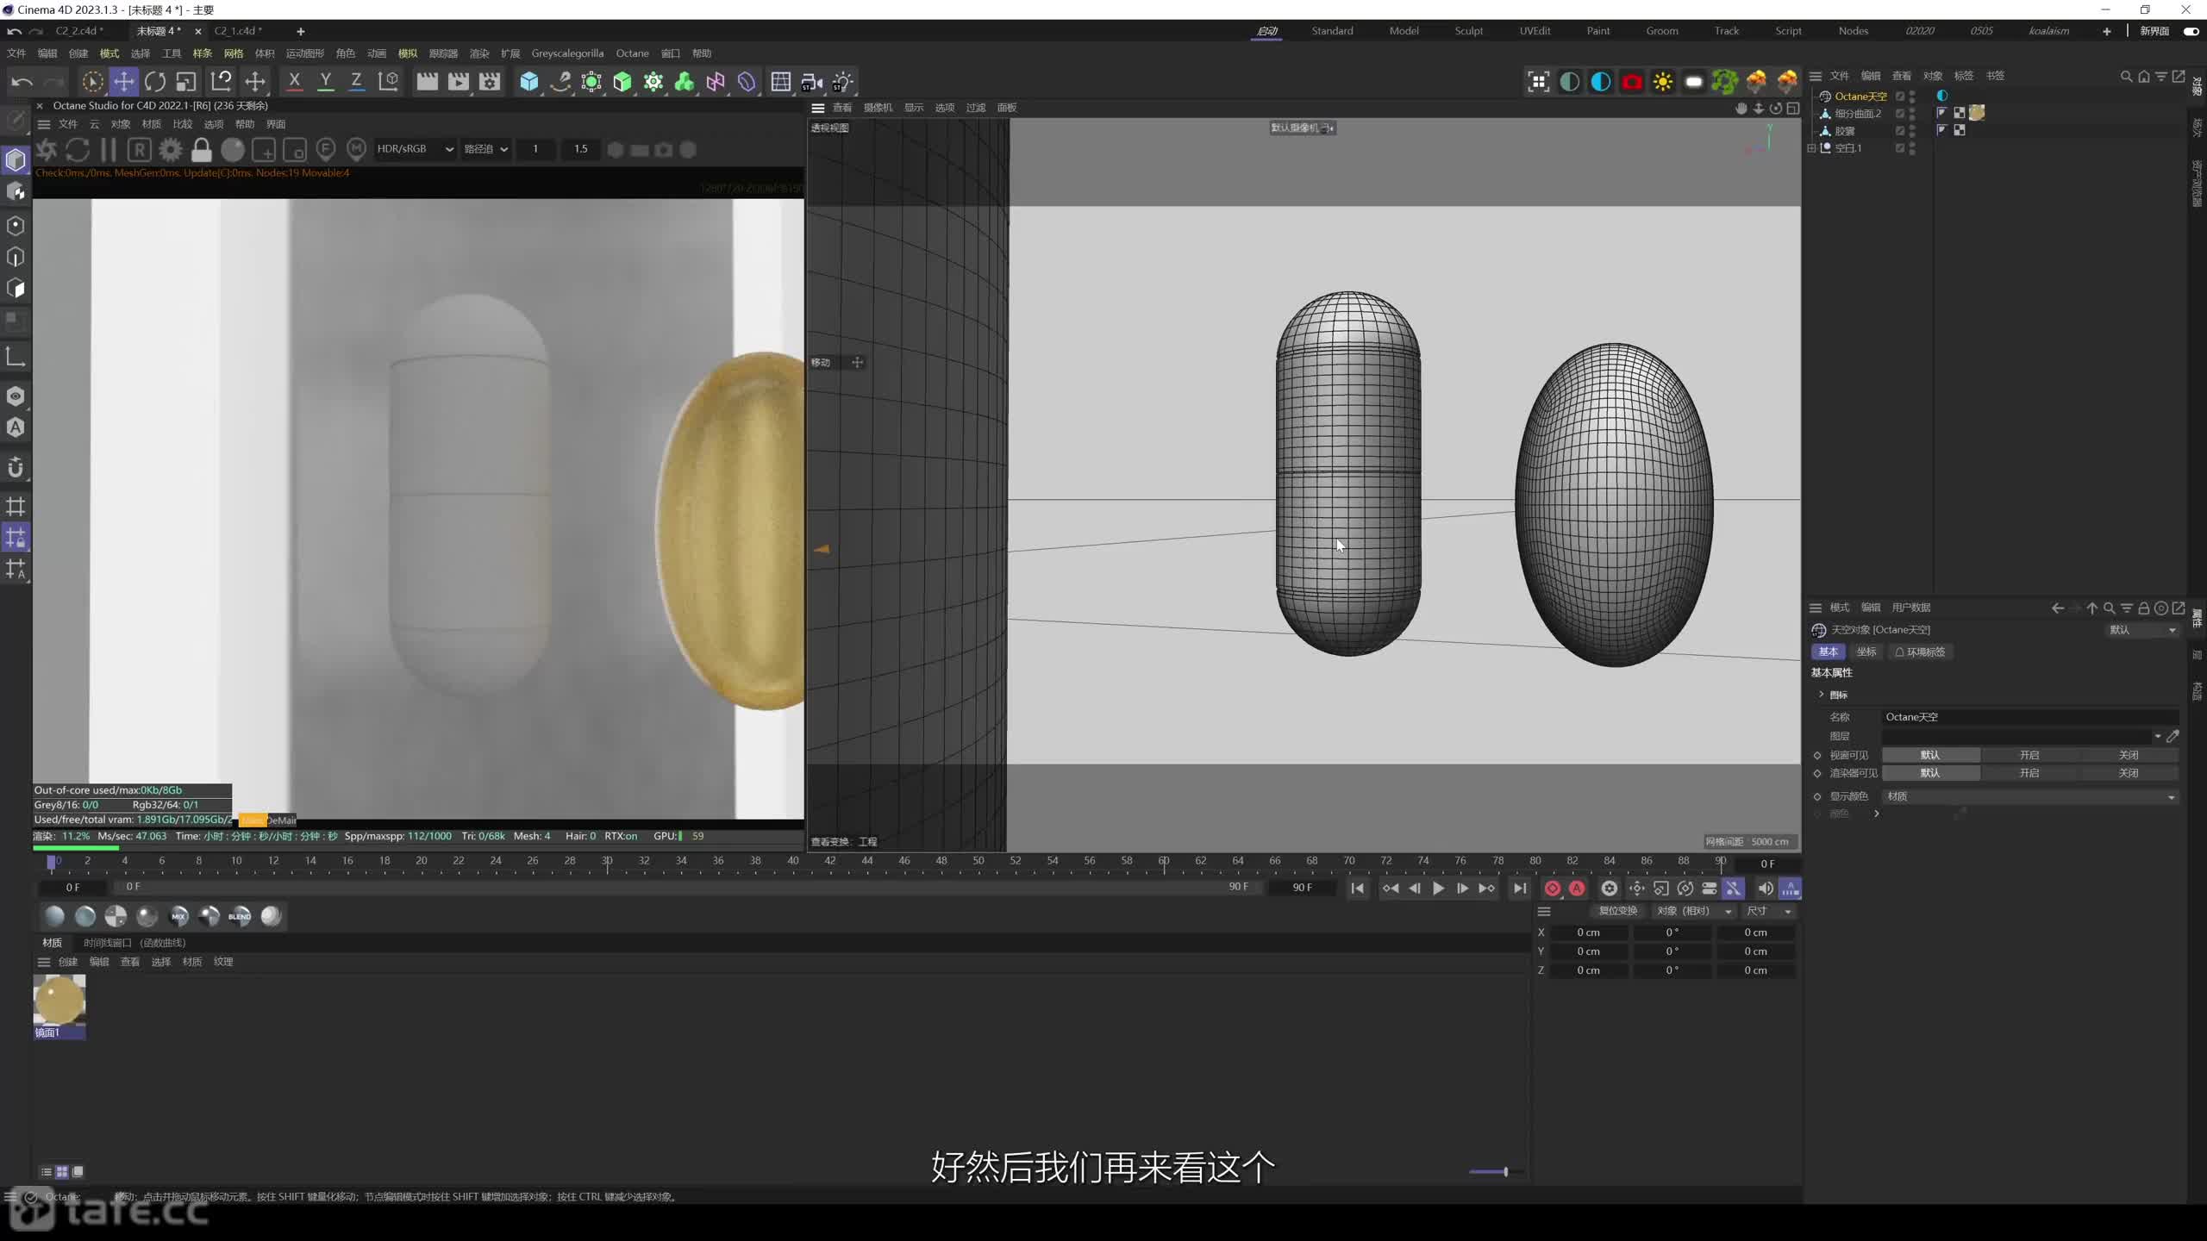Open Greyscalegorilla menu

tap(567, 53)
